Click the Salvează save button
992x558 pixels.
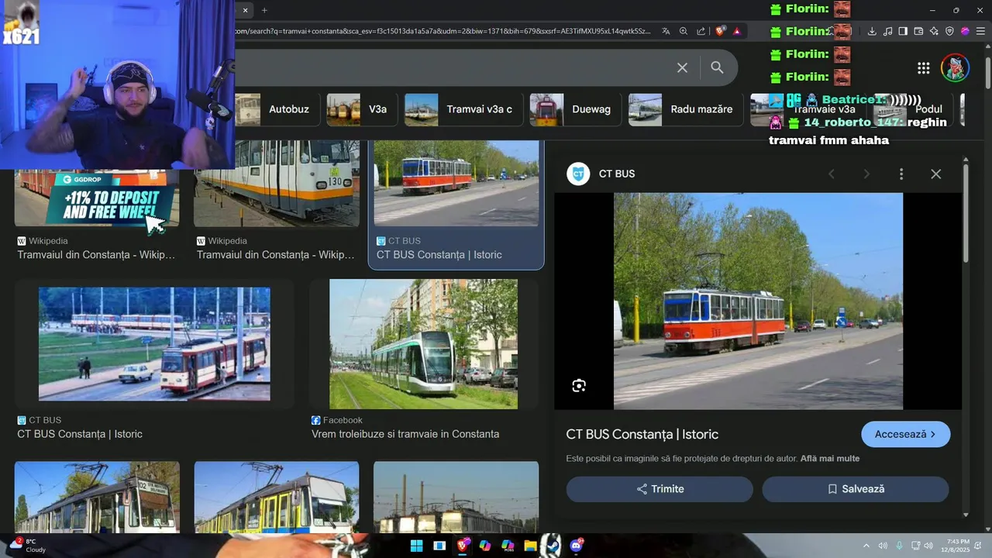(856, 489)
